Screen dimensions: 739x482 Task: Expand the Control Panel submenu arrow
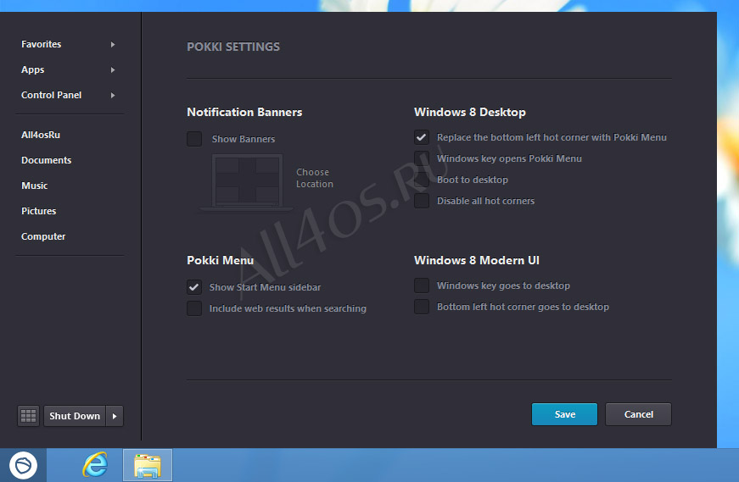113,95
